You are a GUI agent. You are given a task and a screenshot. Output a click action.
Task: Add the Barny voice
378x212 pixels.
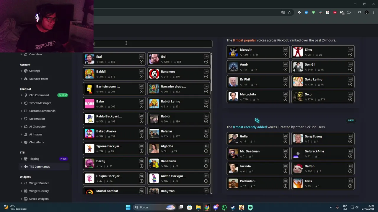coord(141,166)
